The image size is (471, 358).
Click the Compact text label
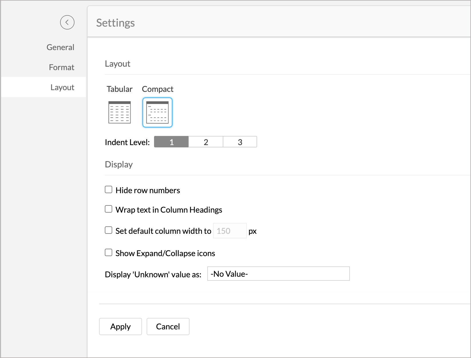pos(157,89)
